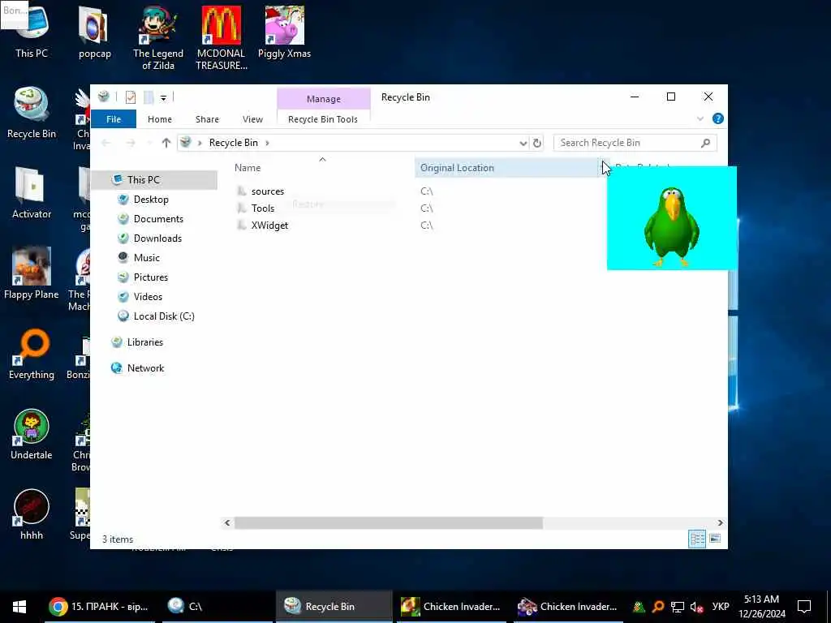
Task: Open Videos in navigation pane
Action: [148, 297]
